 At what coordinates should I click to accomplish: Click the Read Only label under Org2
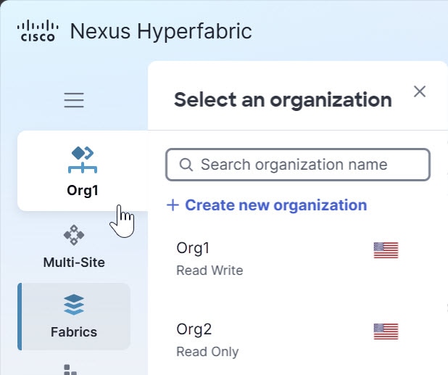point(207,352)
